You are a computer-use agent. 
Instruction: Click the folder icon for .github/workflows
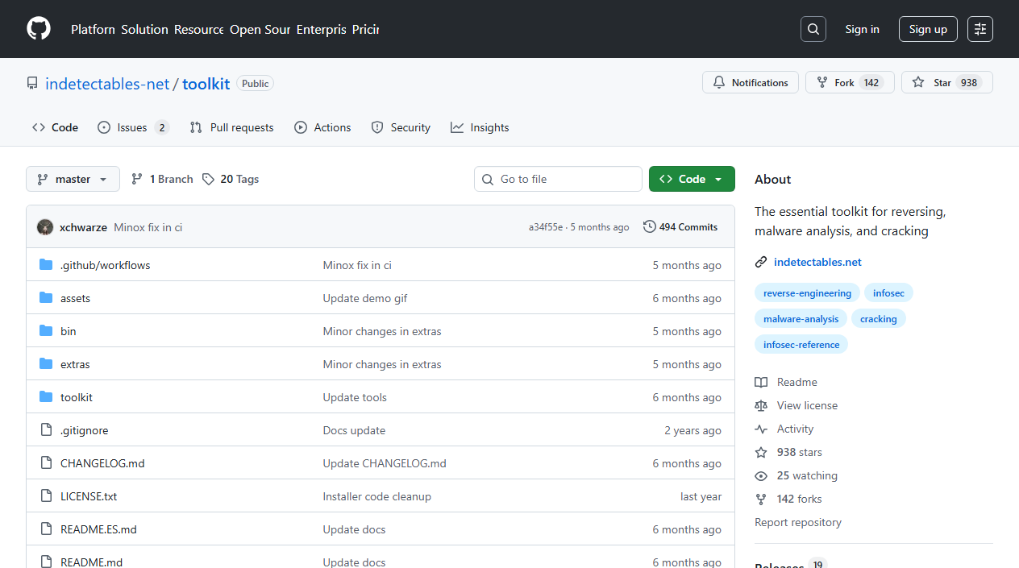coord(46,265)
